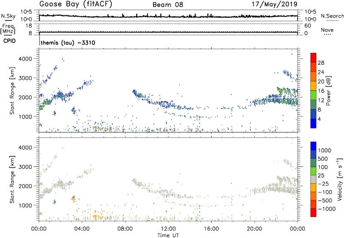Click the '12:00' time axis label
Screen dimensions: 344x238
click(x=168, y=229)
